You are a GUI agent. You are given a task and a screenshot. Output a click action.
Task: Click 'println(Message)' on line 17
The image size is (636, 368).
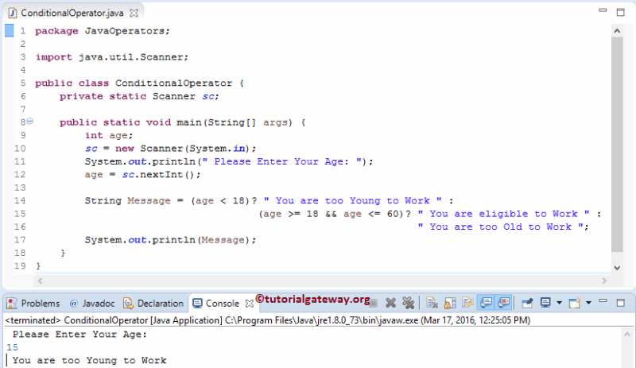[x=201, y=240]
